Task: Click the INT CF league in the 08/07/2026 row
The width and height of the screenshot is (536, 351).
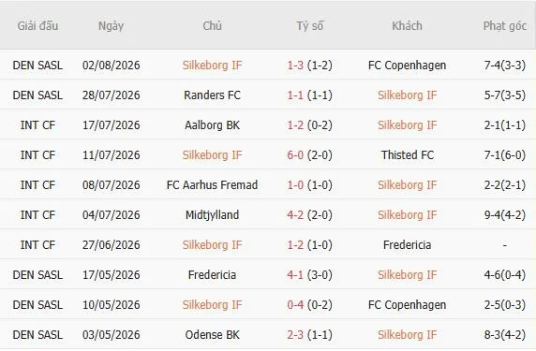Action: [37, 185]
